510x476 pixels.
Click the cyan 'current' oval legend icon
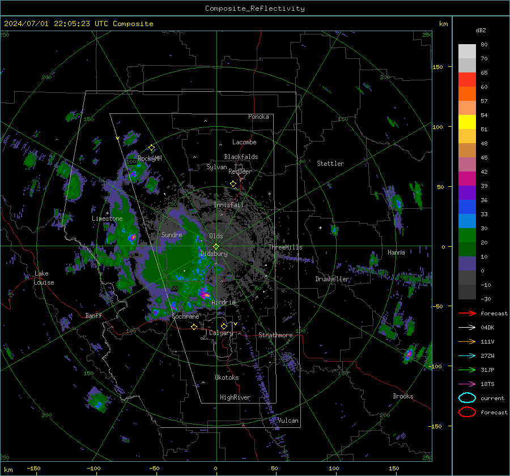click(467, 398)
